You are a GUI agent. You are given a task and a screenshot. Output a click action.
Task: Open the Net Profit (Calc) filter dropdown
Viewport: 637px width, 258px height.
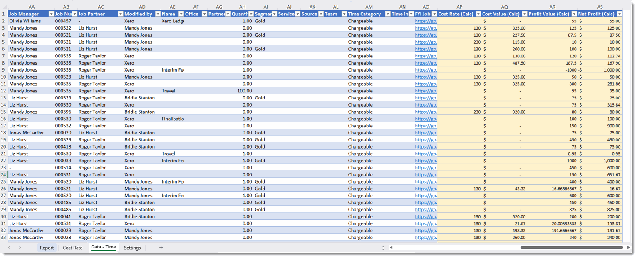(x=620, y=14)
